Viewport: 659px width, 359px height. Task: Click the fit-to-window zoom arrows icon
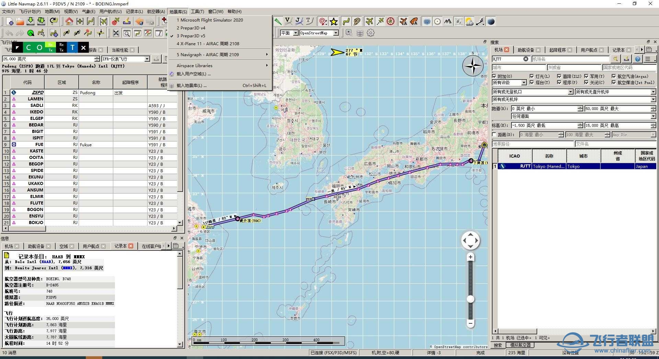click(116, 33)
